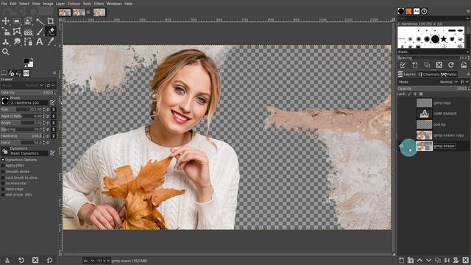The image size is (471, 265).
Task: Click the Dynamics selector icon
Action: pos(5,151)
